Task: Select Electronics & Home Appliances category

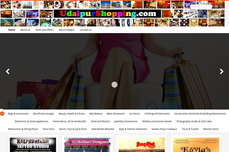Action: click(32, 121)
